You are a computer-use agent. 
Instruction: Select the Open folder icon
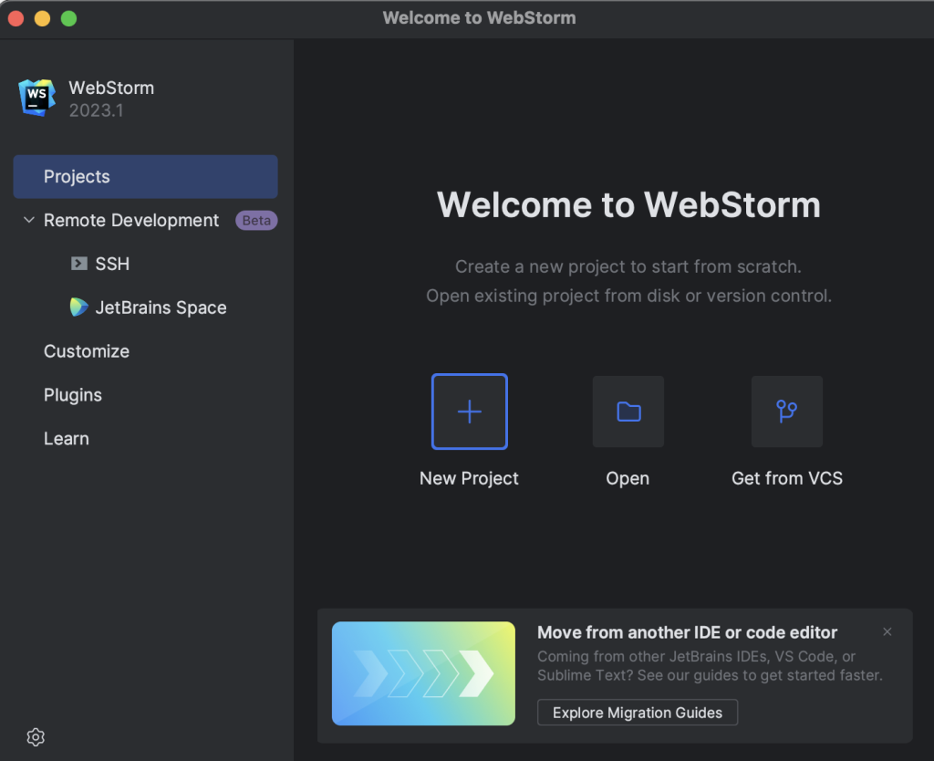(x=628, y=412)
